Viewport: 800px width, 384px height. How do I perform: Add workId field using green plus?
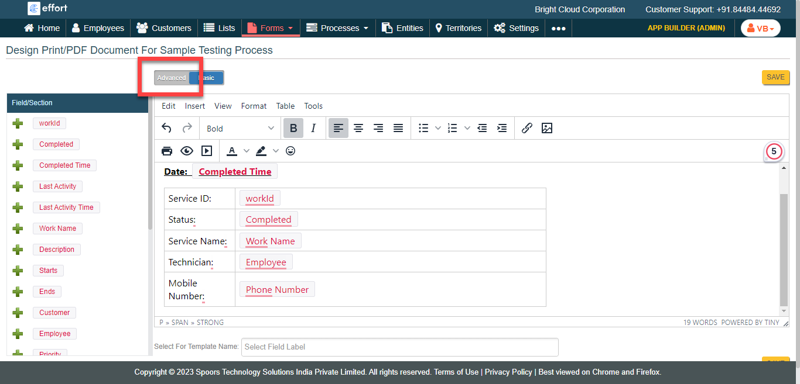click(x=18, y=123)
